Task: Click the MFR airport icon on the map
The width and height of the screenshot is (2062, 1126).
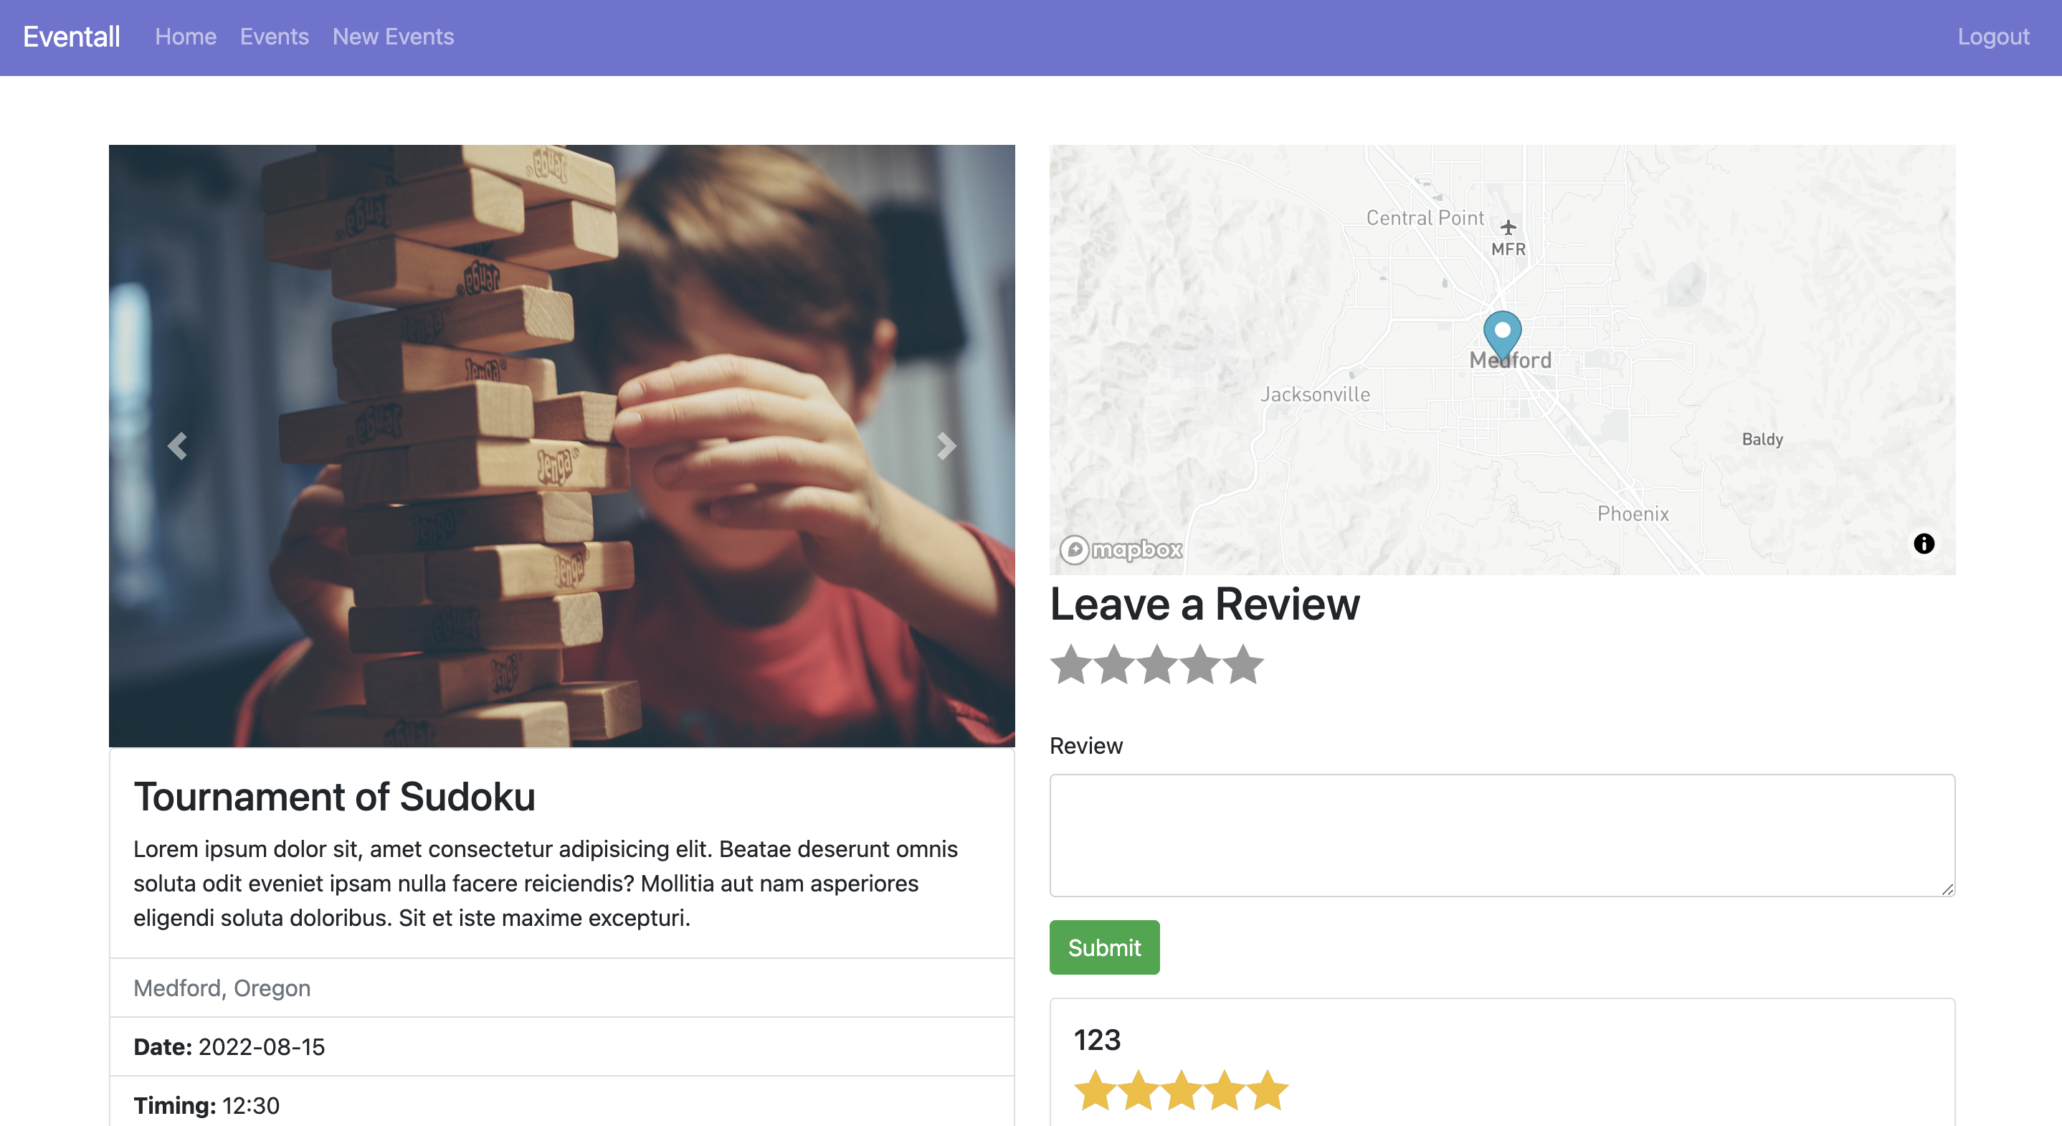Action: point(1508,227)
